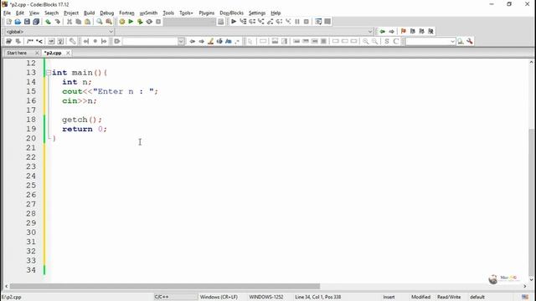Click the Build and run icon

point(140,22)
